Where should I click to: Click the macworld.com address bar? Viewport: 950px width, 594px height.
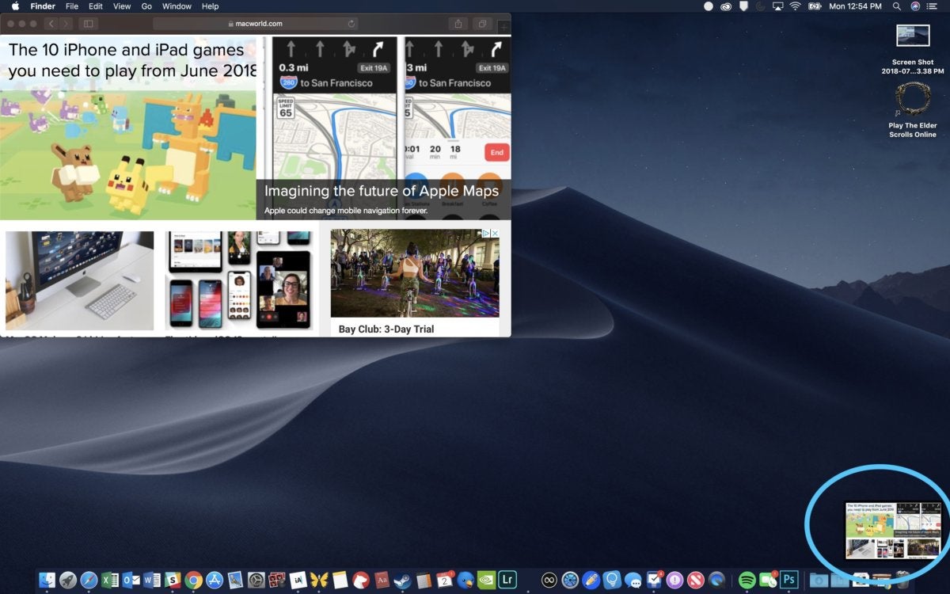tap(256, 24)
